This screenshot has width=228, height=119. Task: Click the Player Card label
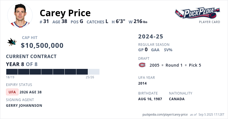[x=209, y=22]
